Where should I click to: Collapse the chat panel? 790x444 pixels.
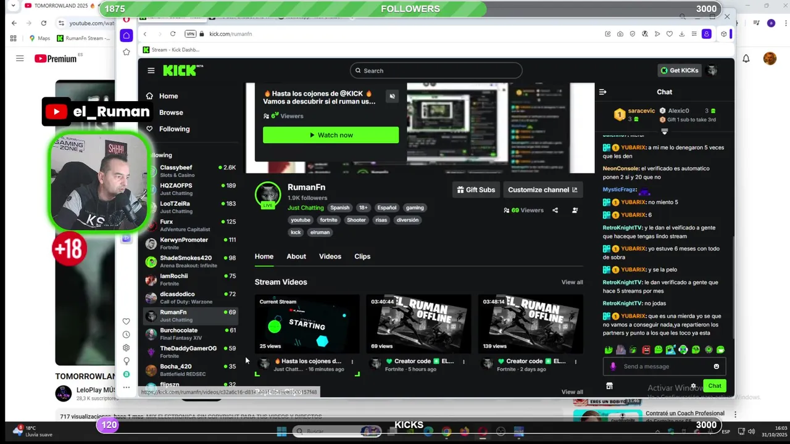(x=603, y=92)
